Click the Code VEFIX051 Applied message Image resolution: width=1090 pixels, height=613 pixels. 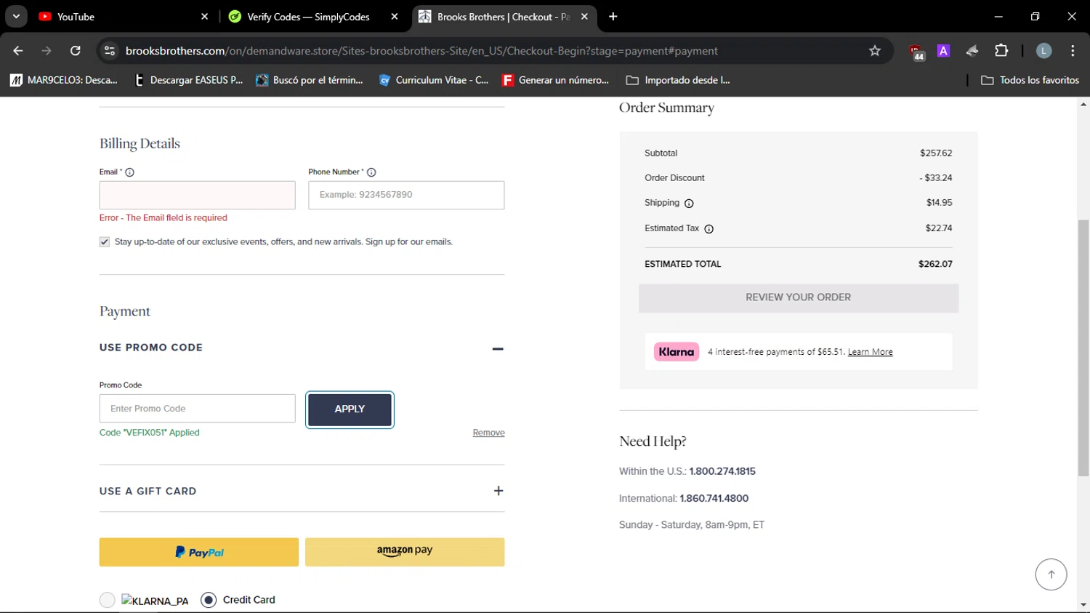(150, 433)
